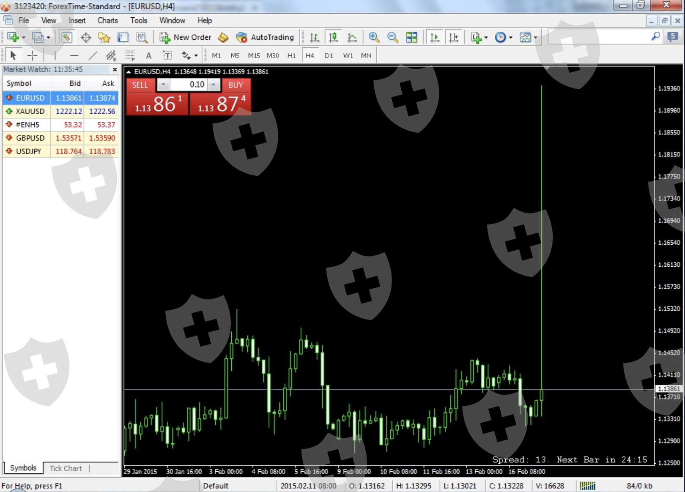Click the Zoom In magnifier icon
The height and width of the screenshot is (492, 685).
click(373, 37)
